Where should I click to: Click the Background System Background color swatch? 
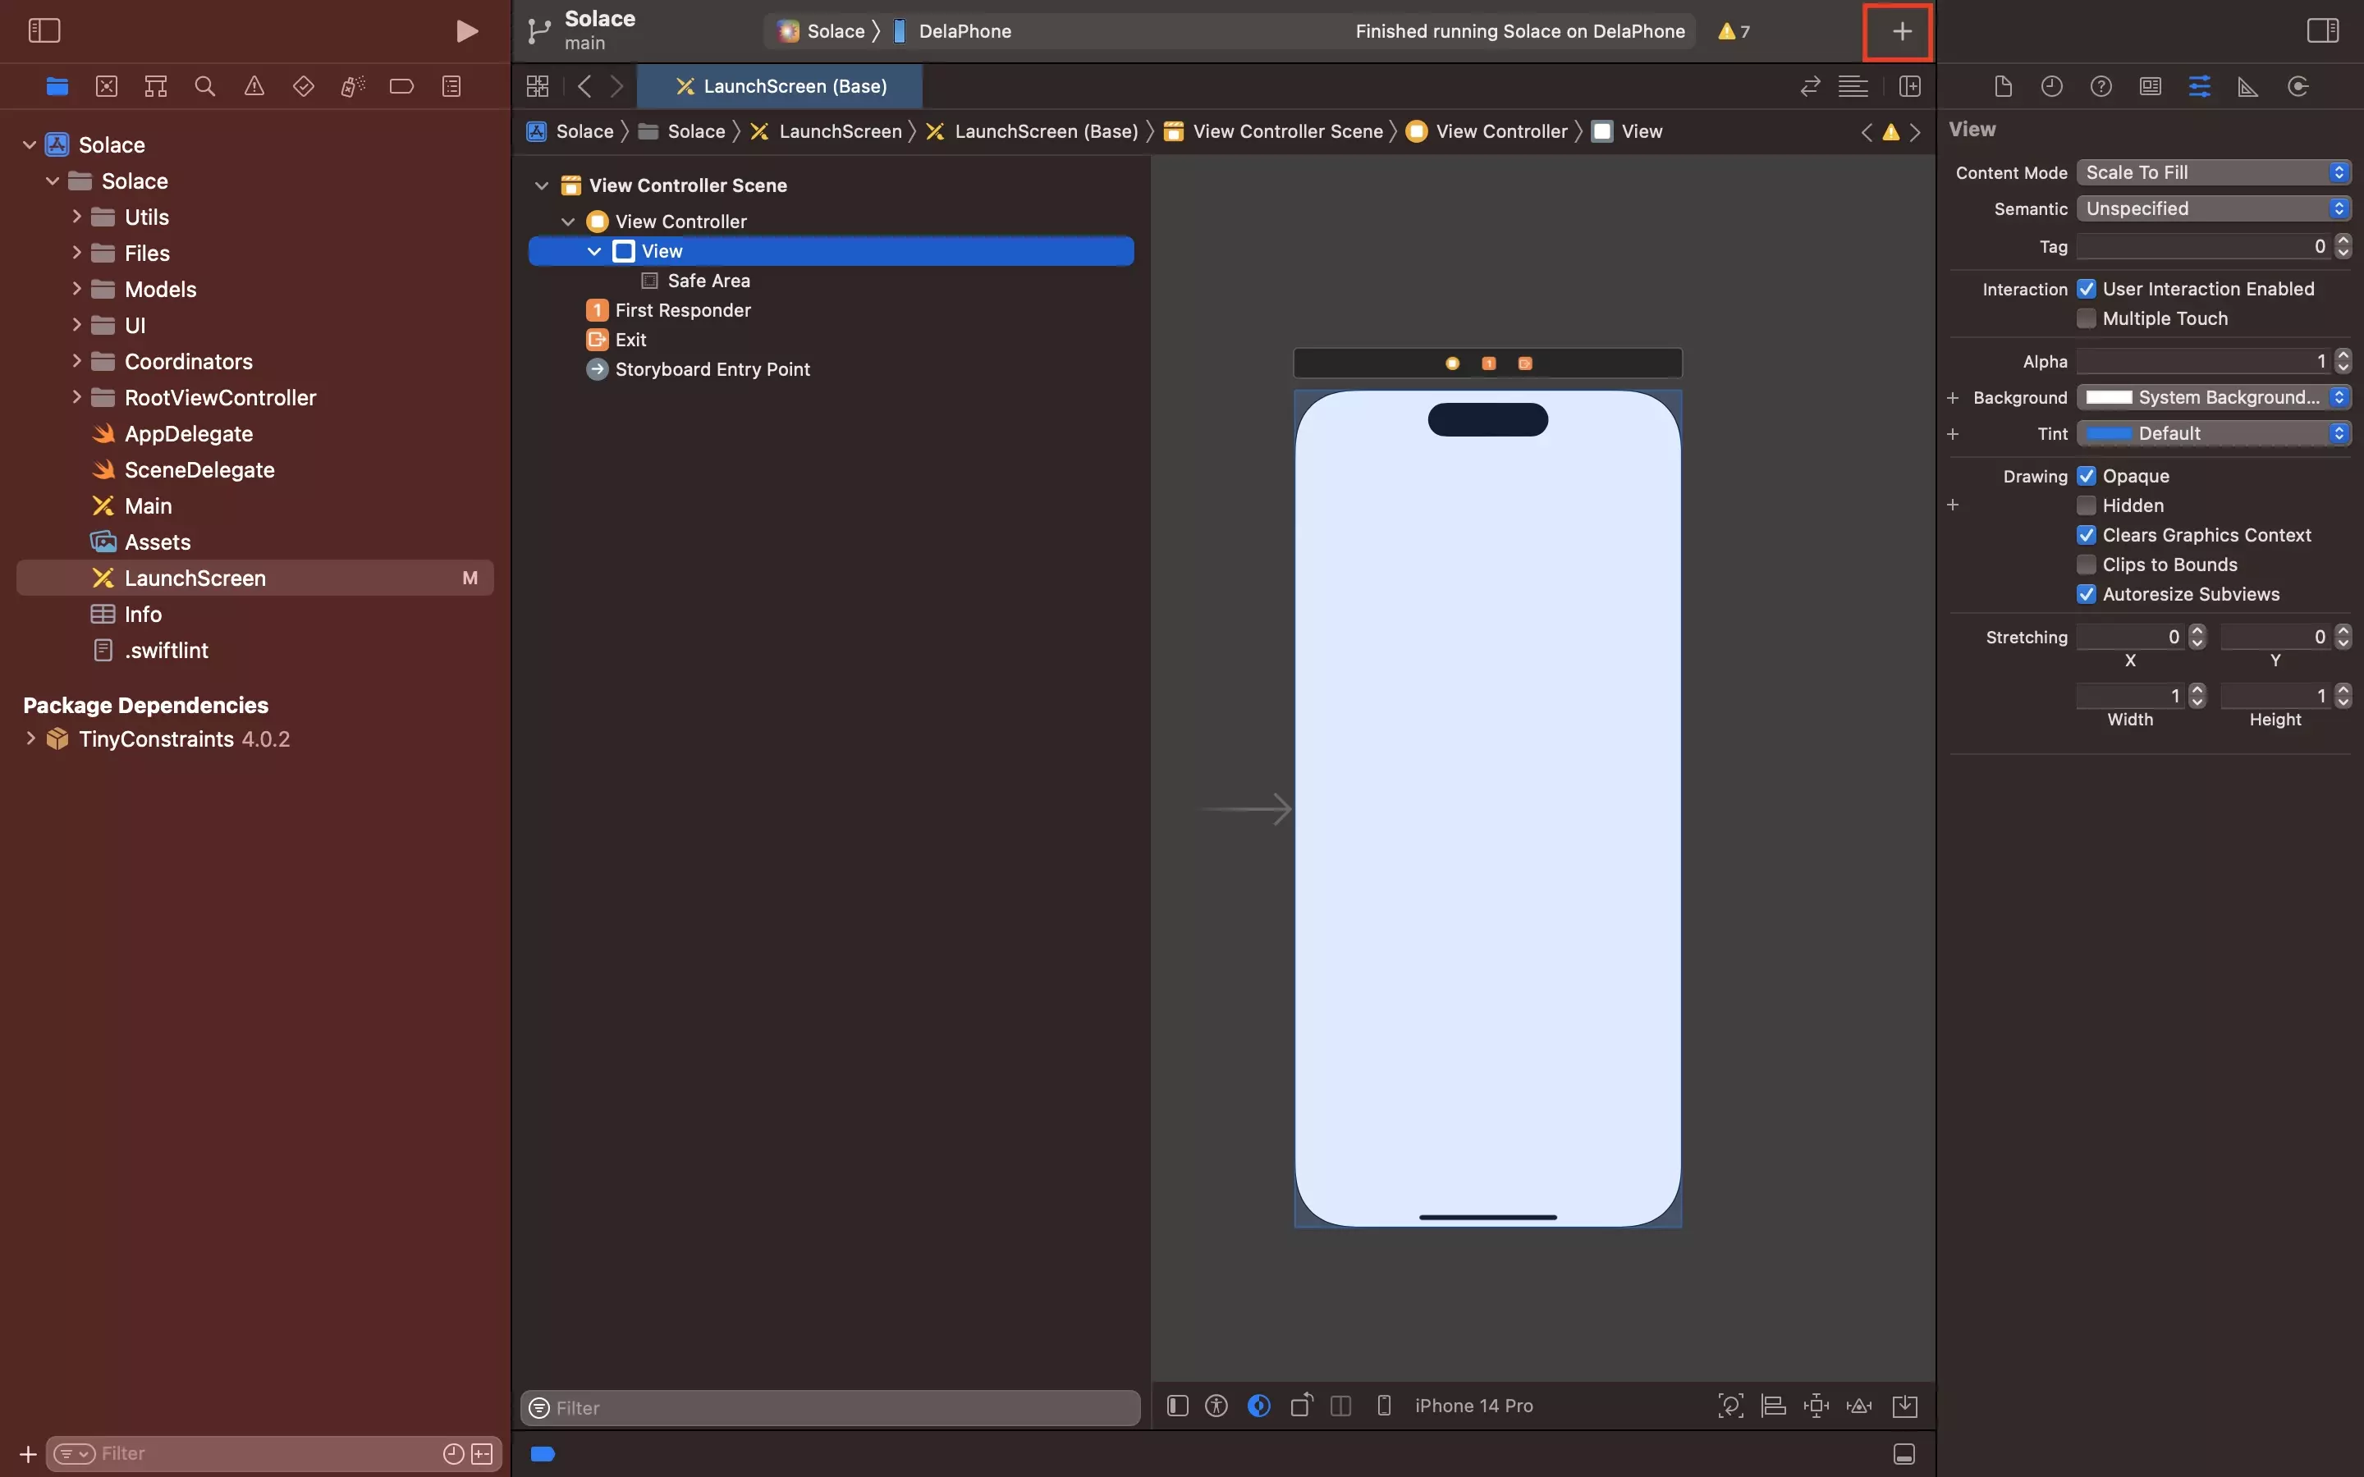(x=2109, y=396)
